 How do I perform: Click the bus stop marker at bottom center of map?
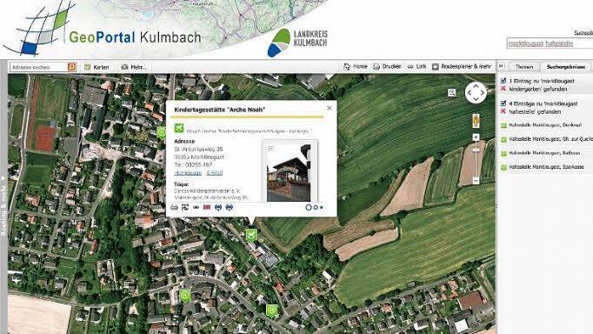(271, 311)
